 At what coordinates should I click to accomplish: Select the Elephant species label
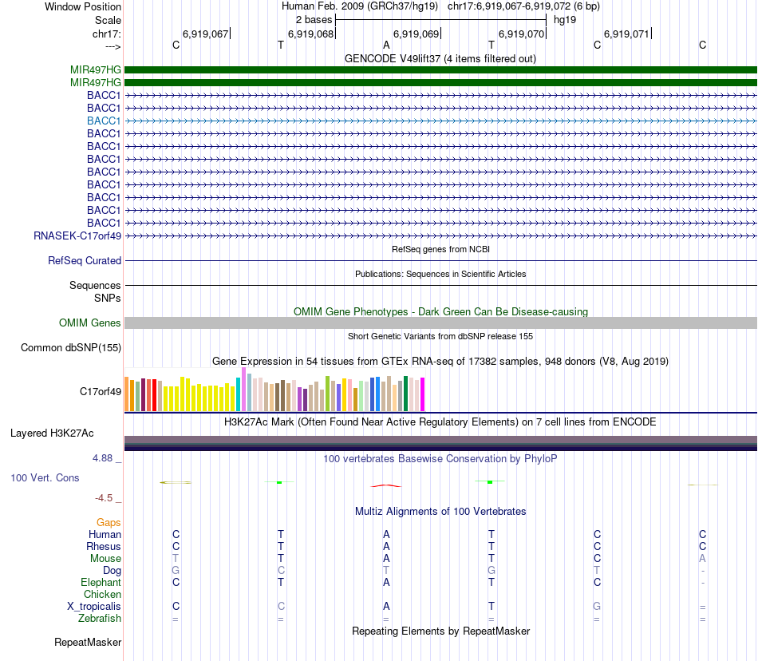click(x=101, y=582)
